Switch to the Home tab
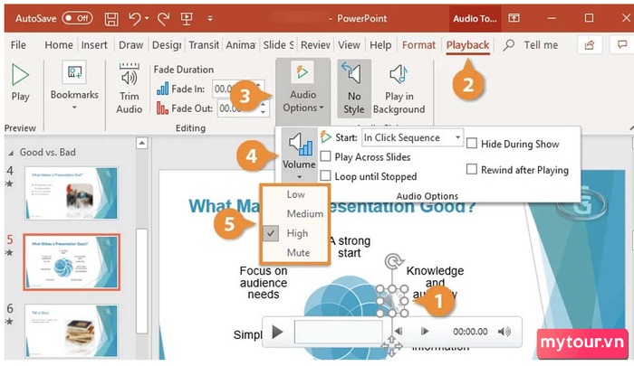Screen dimensions: 634x366 tap(59, 45)
